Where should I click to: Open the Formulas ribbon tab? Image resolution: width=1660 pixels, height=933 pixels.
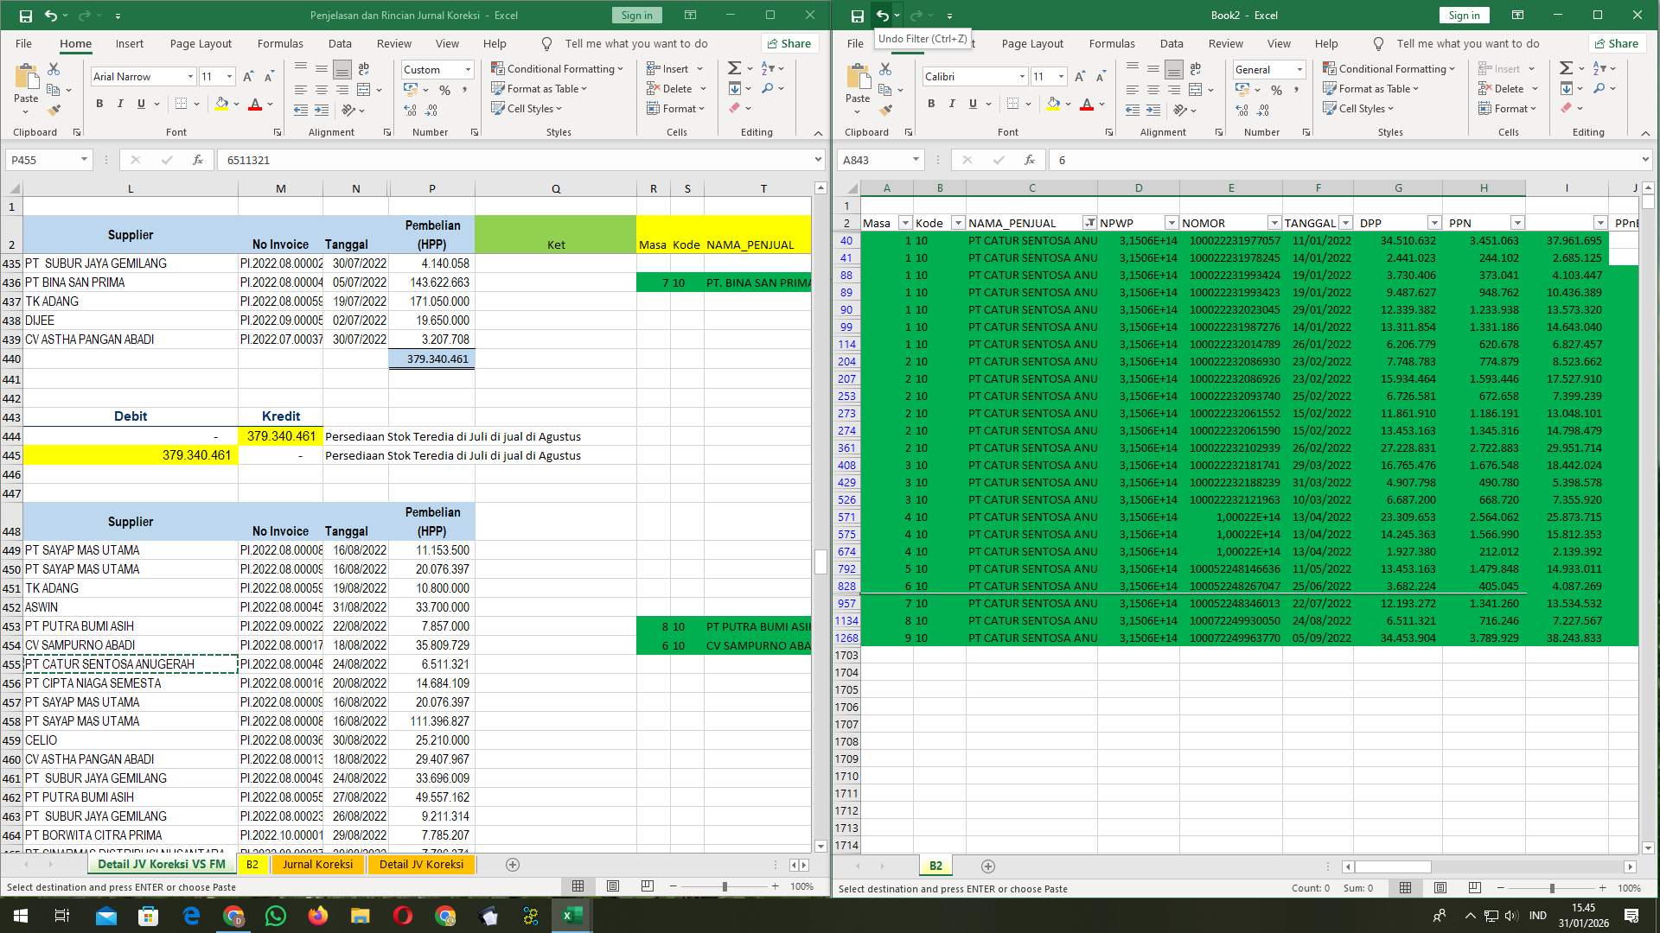click(x=280, y=43)
